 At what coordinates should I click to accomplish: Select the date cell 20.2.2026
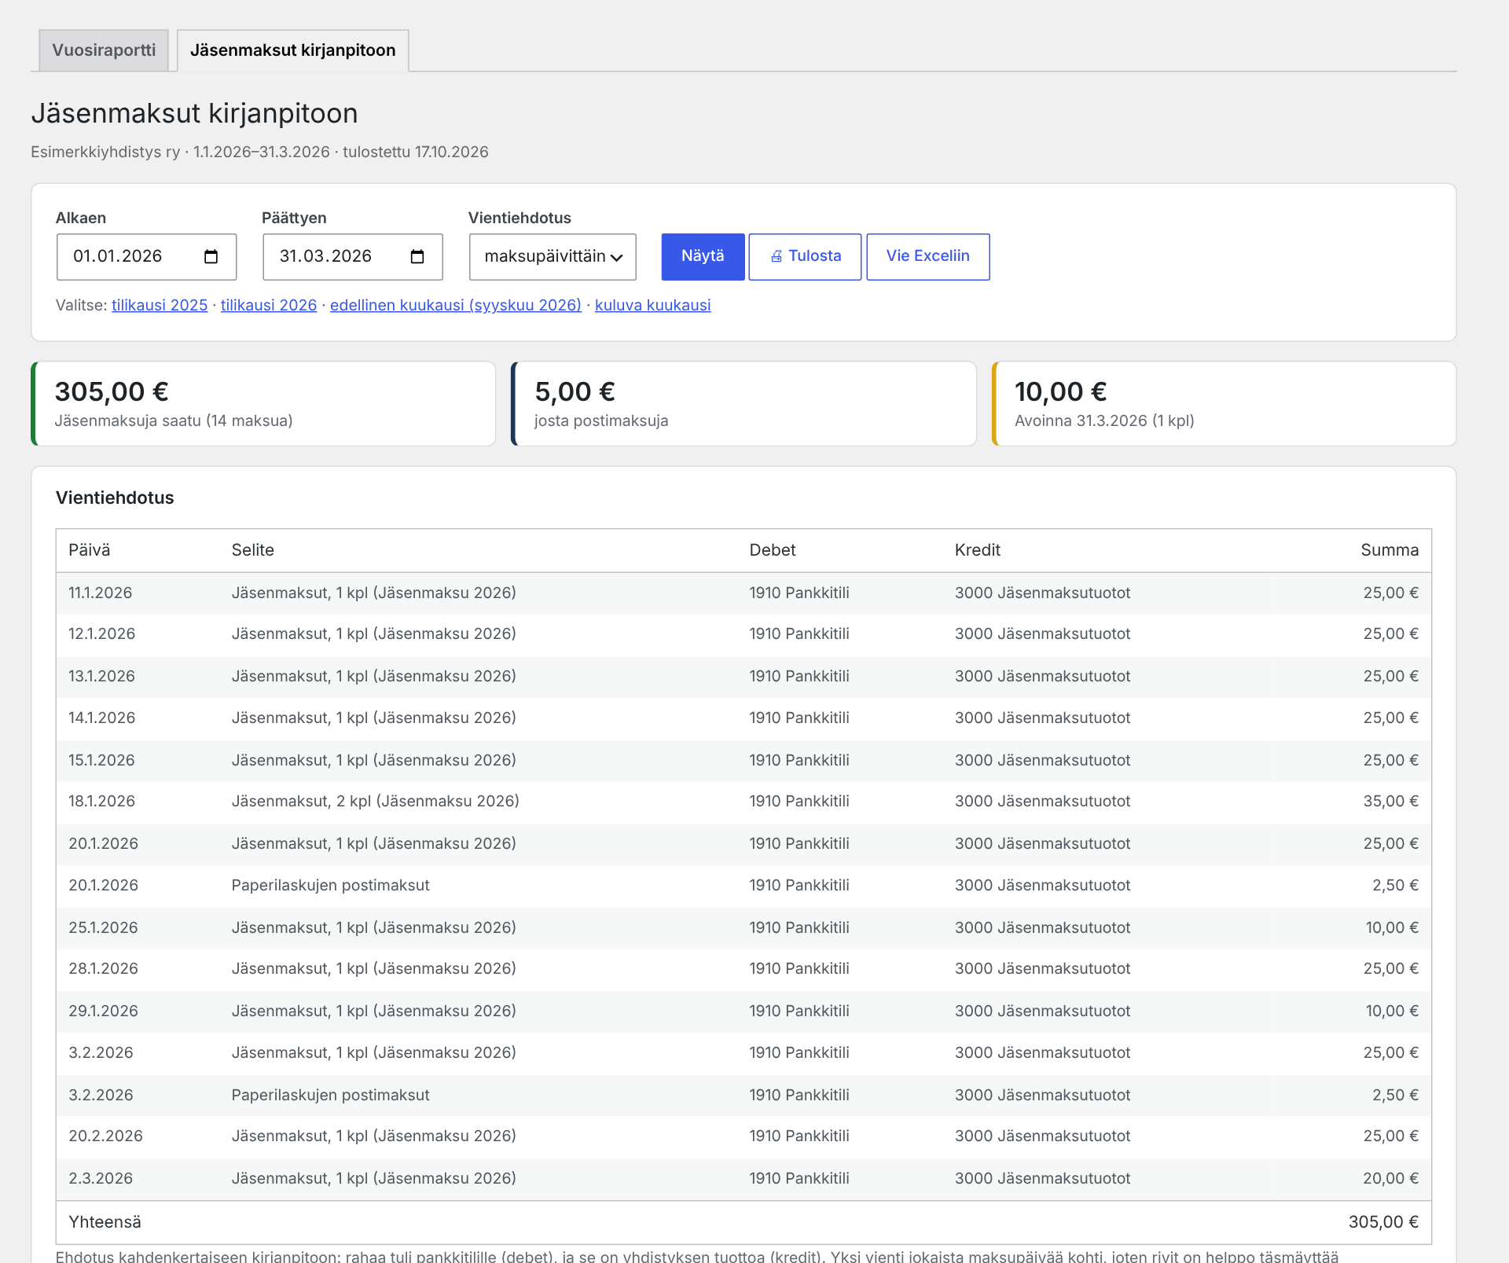click(x=105, y=1136)
